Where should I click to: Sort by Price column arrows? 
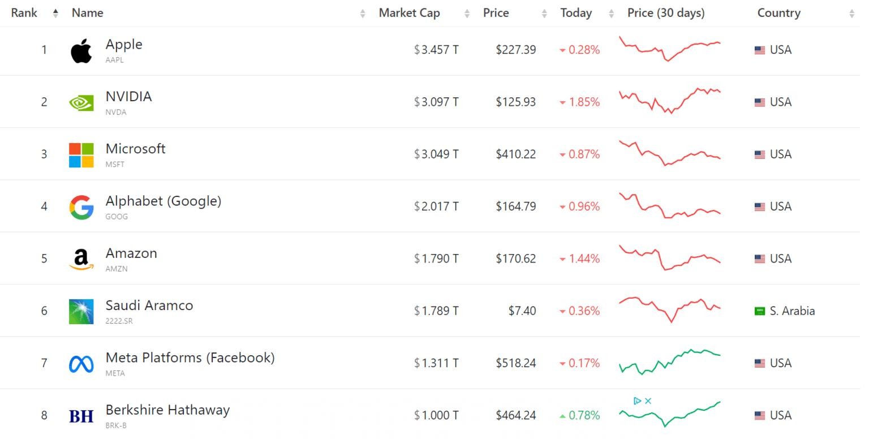click(x=544, y=13)
